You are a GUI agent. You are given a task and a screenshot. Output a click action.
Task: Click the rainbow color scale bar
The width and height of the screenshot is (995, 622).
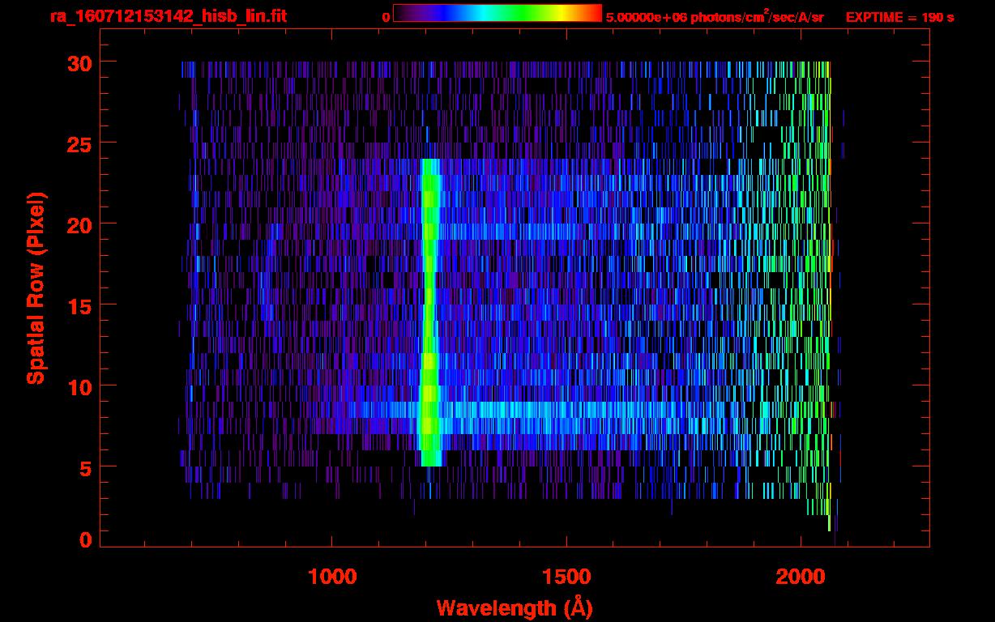497,13
